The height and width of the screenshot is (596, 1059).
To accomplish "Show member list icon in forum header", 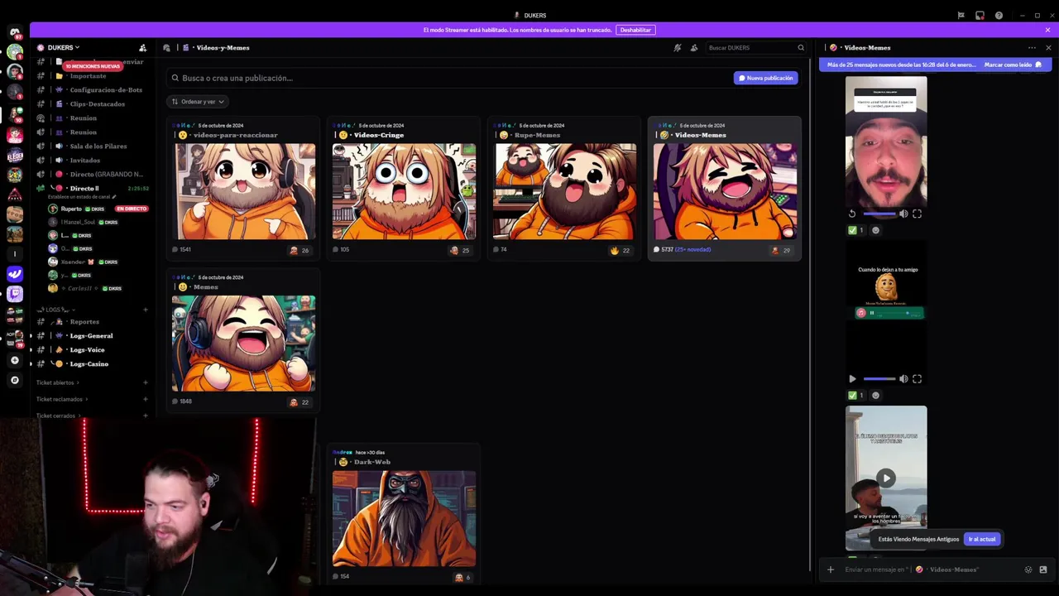I will [694, 48].
